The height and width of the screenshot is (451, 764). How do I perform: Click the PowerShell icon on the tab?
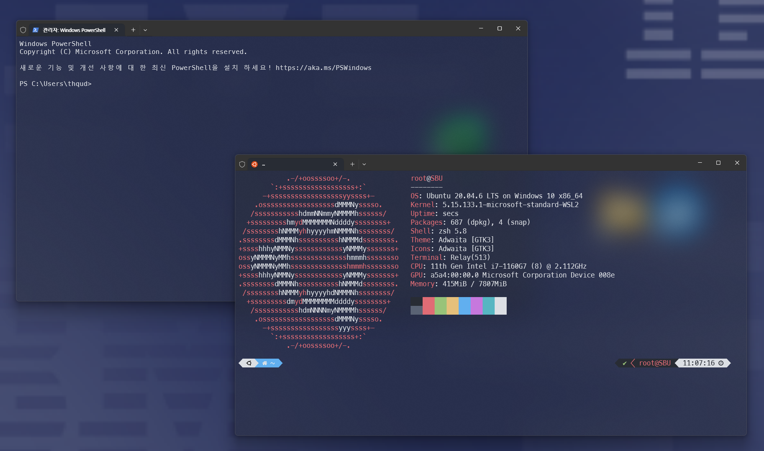click(36, 30)
